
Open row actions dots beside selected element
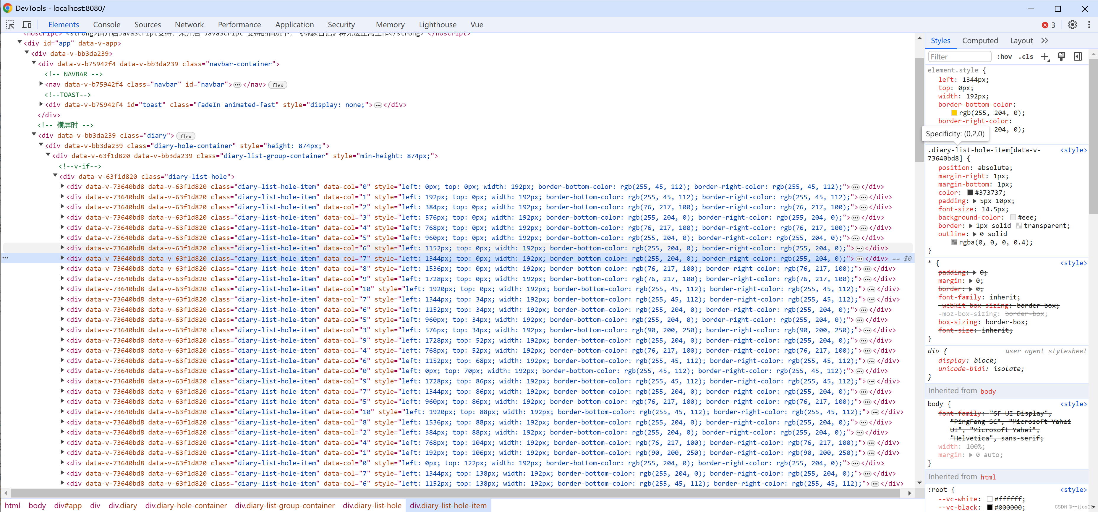click(5, 258)
